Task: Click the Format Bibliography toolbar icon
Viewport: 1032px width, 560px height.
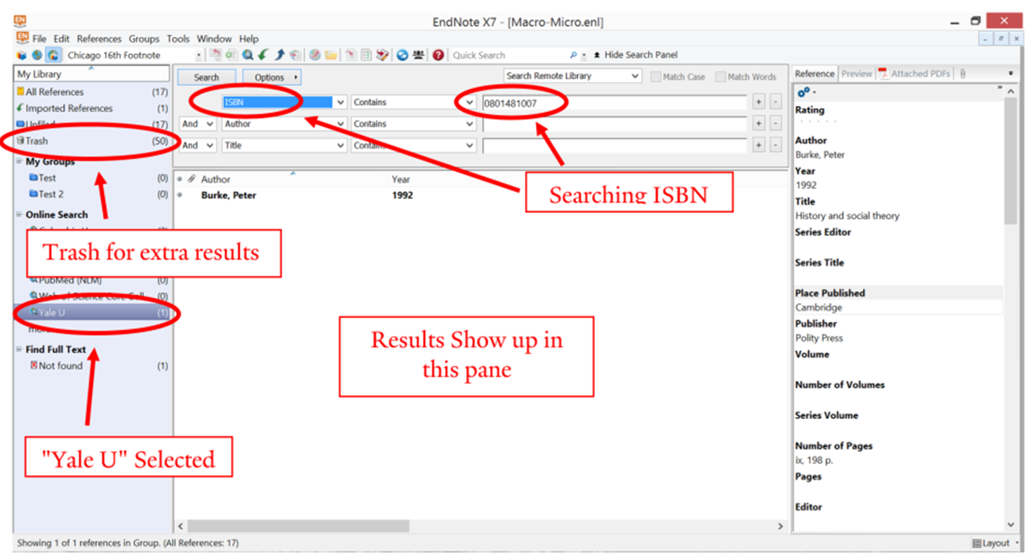Action: coord(366,55)
